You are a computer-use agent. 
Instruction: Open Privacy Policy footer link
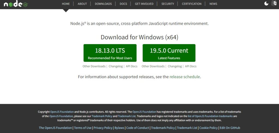(x=103, y=128)
